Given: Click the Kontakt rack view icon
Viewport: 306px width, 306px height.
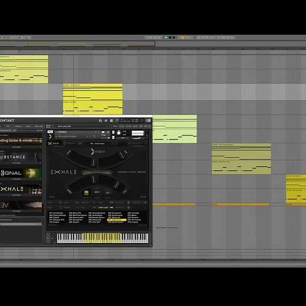Looking at the screenshot, I should pos(111,121).
